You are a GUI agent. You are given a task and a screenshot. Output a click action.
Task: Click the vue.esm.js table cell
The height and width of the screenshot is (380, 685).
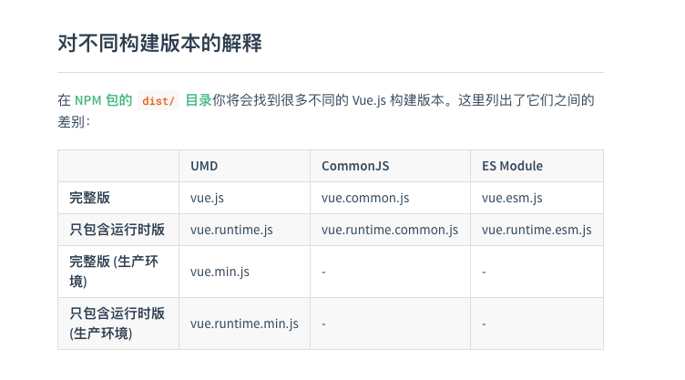pos(537,198)
